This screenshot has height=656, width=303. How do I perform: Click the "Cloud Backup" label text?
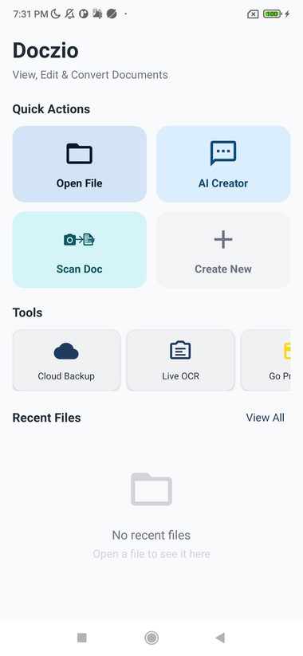tap(66, 376)
